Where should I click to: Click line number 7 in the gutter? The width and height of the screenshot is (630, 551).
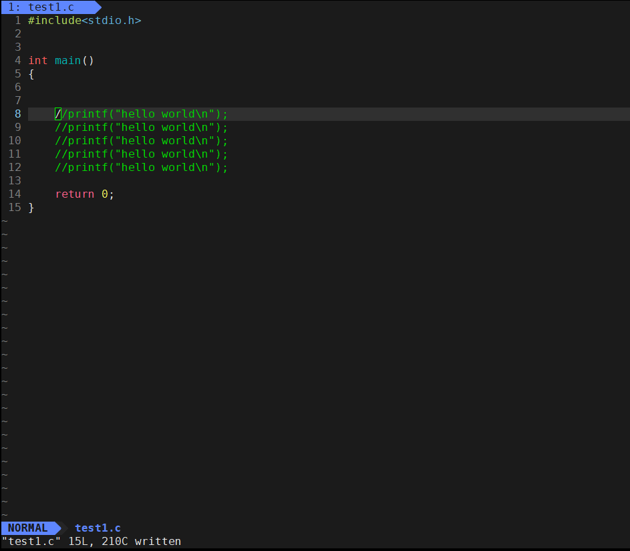[x=17, y=100]
